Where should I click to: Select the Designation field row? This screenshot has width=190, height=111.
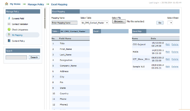[x=71, y=60]
